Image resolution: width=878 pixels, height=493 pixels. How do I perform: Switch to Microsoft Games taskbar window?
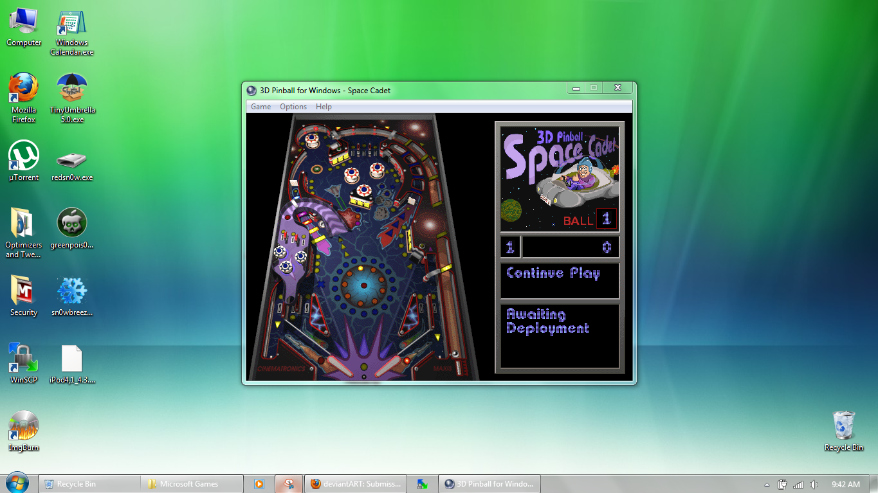192,484
